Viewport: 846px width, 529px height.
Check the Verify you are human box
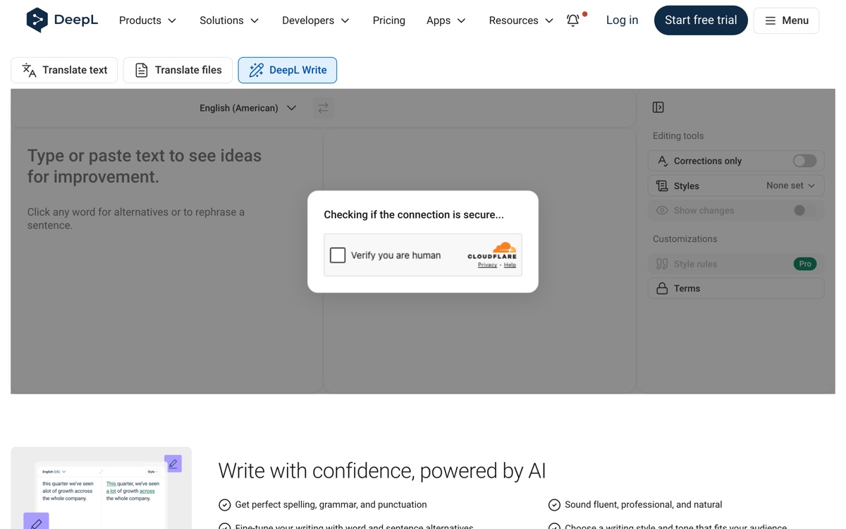(x=338, y=255)
